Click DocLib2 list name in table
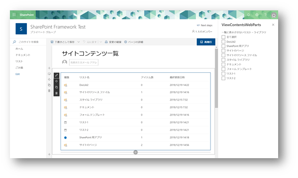The width and height of the screenshot is (298, 178). tap(84, 85)
